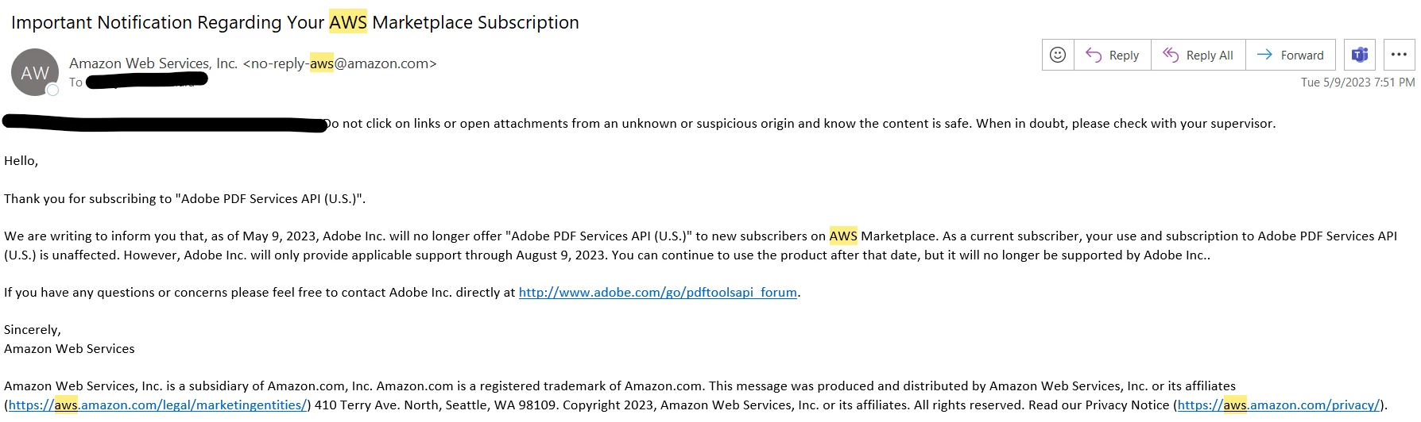This screenshot has width=1421, height=422.
Task: Open the AWS Privacy Notice link
Action: (1278, 405)
